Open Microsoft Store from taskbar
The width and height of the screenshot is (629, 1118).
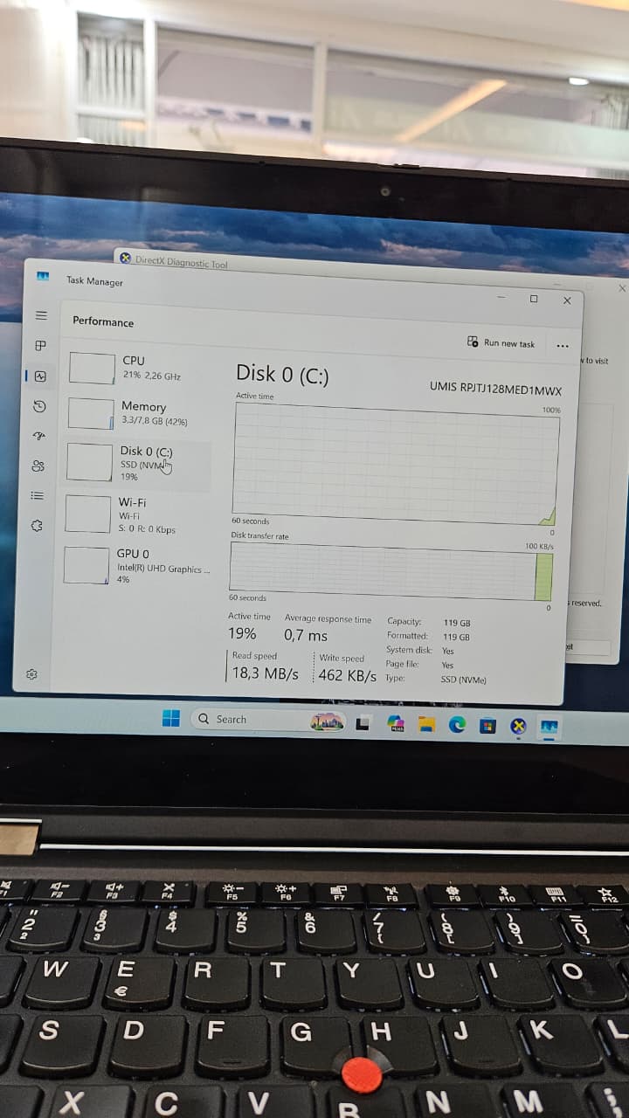pos(487,726)
